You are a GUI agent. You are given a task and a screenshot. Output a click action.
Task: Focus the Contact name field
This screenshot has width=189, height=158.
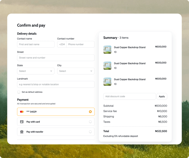[x=36, y=45]
